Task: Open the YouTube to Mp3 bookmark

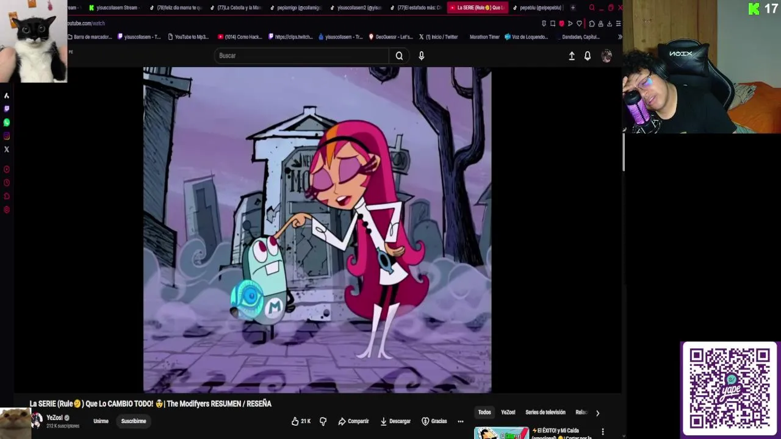Action: 187,37
